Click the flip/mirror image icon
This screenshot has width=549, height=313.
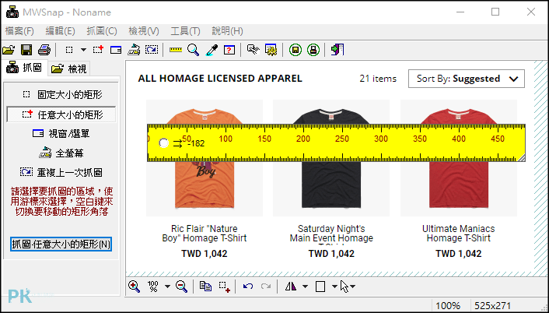coord(291,287)
